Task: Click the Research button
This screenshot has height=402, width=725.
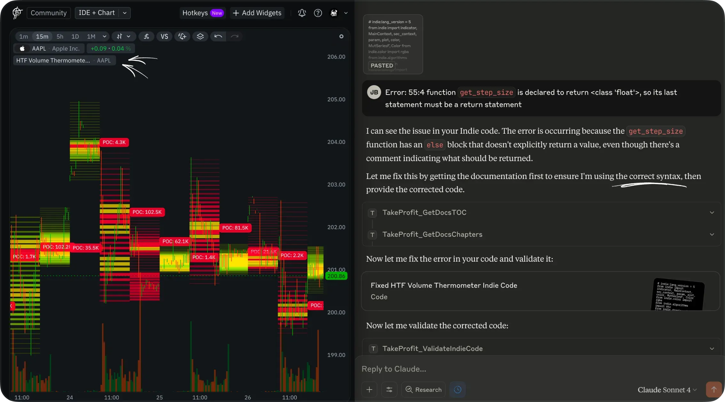Action: click(423, 390)
